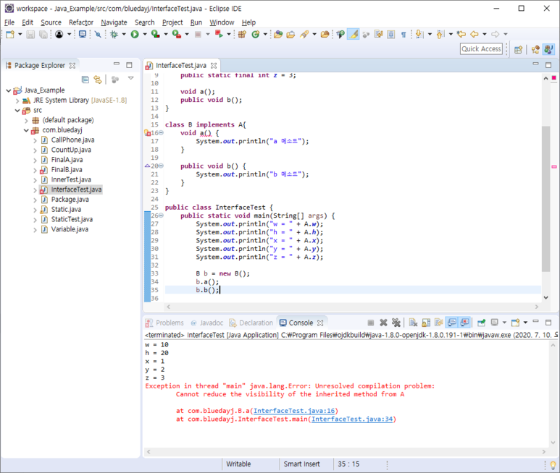Click the Debug bug icon in toolbar
Viewport: 560px width, 473px height.
click(x=114, y=34)
